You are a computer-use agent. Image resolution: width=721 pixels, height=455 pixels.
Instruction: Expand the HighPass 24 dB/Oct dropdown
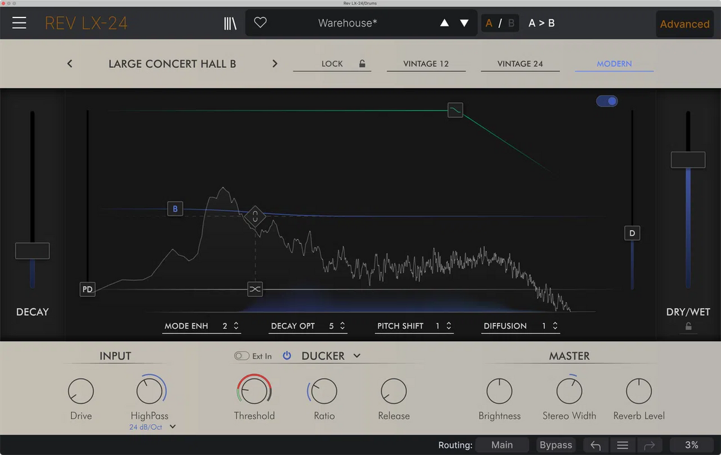click(x=171, y=426)
